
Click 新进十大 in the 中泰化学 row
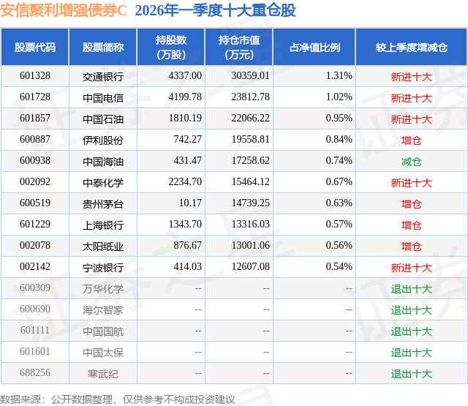(412, 183)
